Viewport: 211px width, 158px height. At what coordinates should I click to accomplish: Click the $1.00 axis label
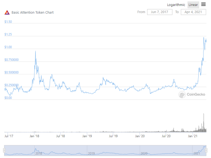tap(8, 47)
